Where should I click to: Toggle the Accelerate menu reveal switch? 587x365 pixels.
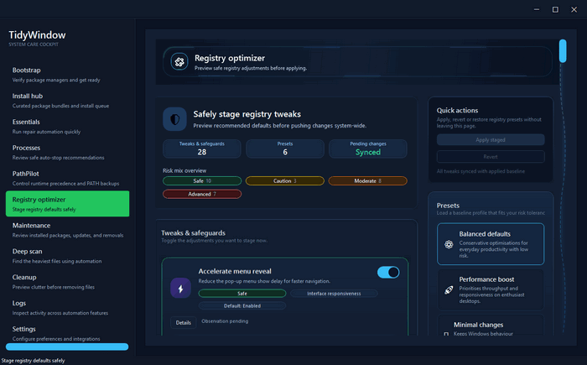[388, 273]
